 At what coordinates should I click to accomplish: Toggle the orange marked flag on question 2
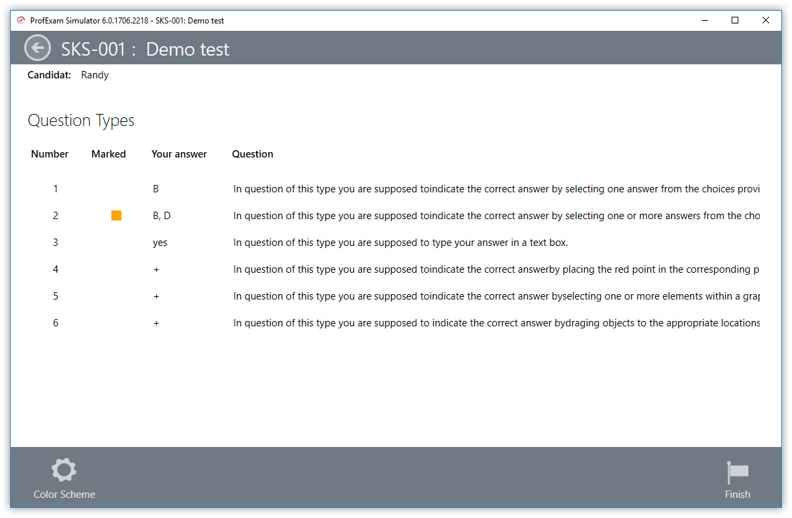(x=116, y=215)
